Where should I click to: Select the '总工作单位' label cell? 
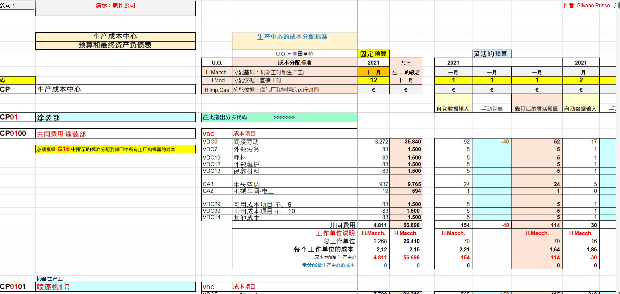[294, 241]
